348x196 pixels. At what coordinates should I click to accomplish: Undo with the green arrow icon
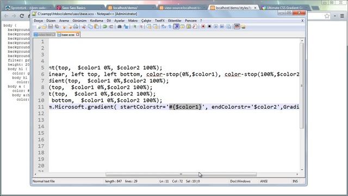pyautogui.click(x=105, y=27)
